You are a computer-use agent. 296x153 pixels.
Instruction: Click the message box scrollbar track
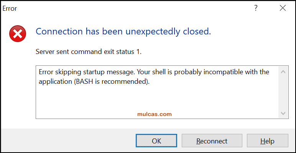pos(283,92)
